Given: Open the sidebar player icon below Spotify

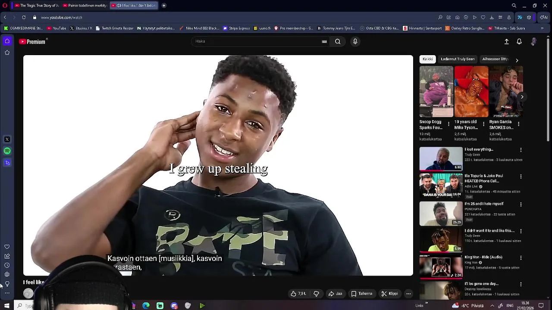Looking at the screenshot, I should [x=7, y=163].
